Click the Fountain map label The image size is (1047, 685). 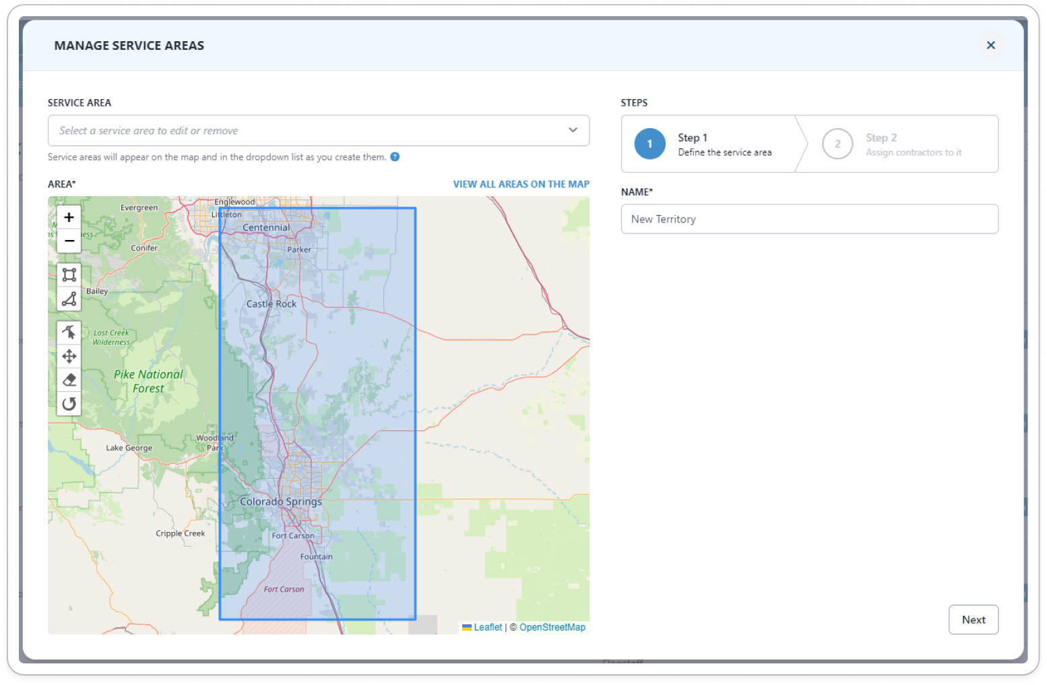[x=317, y=557]
